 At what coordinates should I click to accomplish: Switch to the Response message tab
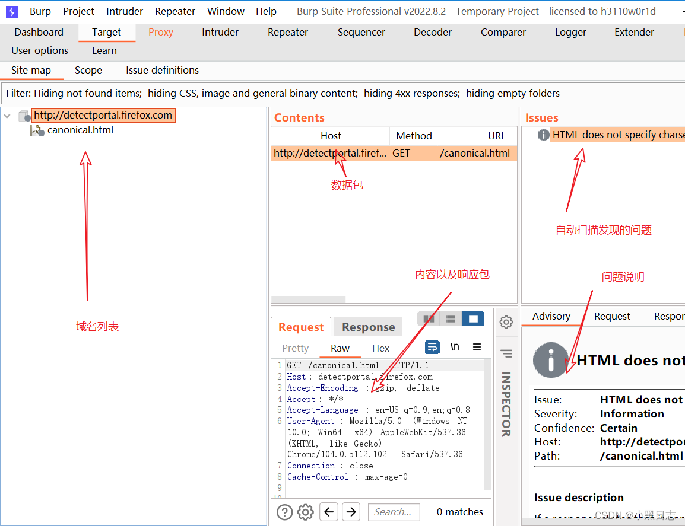pos(368,327)
